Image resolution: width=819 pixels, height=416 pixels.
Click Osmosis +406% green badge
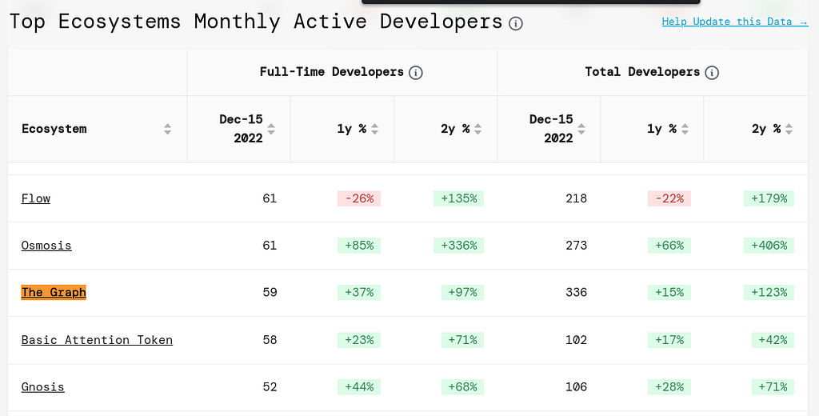point(769,246)
